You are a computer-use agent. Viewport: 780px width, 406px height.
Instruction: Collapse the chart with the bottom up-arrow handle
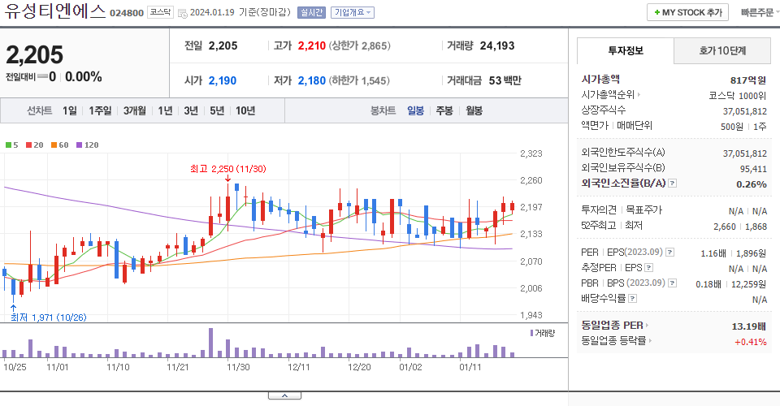pyautogui.click(x=284, y=395)
